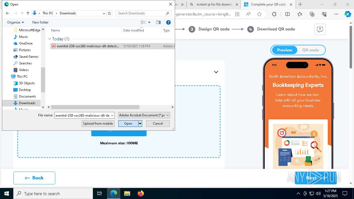Image resolution: width=354 pixels, height=199 pixels.
Task: Go up one folder level in Open dialog
Action: (28, 13)
